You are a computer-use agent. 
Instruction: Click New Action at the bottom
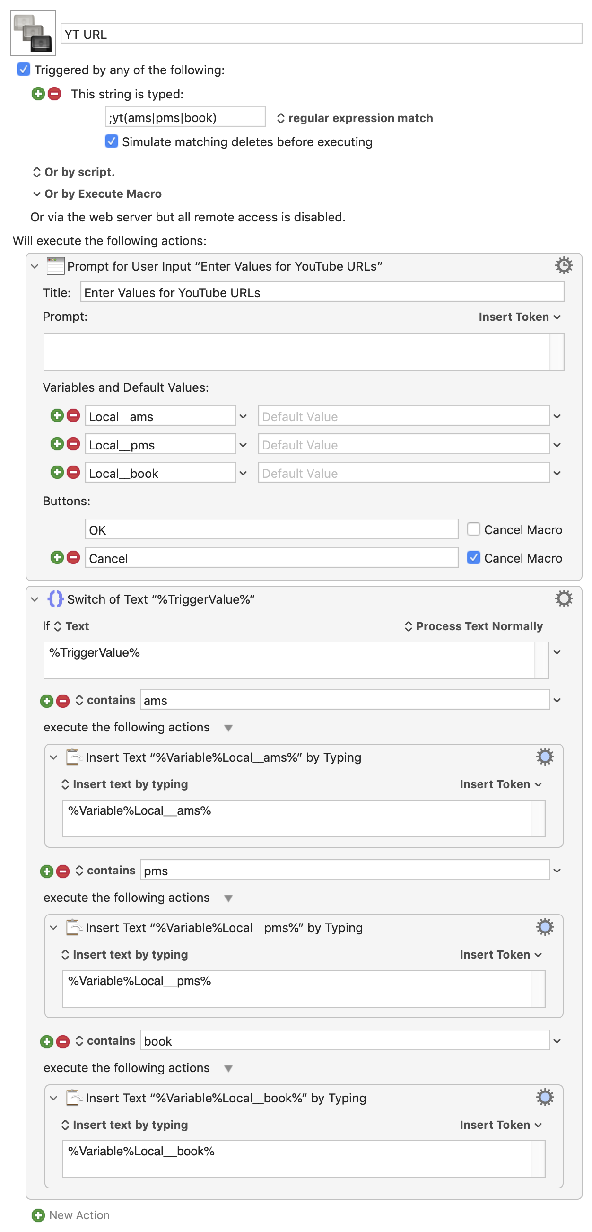pyautogui.click(x=71, y=1215)
